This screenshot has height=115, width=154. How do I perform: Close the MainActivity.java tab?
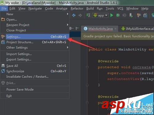coord(115,29)
